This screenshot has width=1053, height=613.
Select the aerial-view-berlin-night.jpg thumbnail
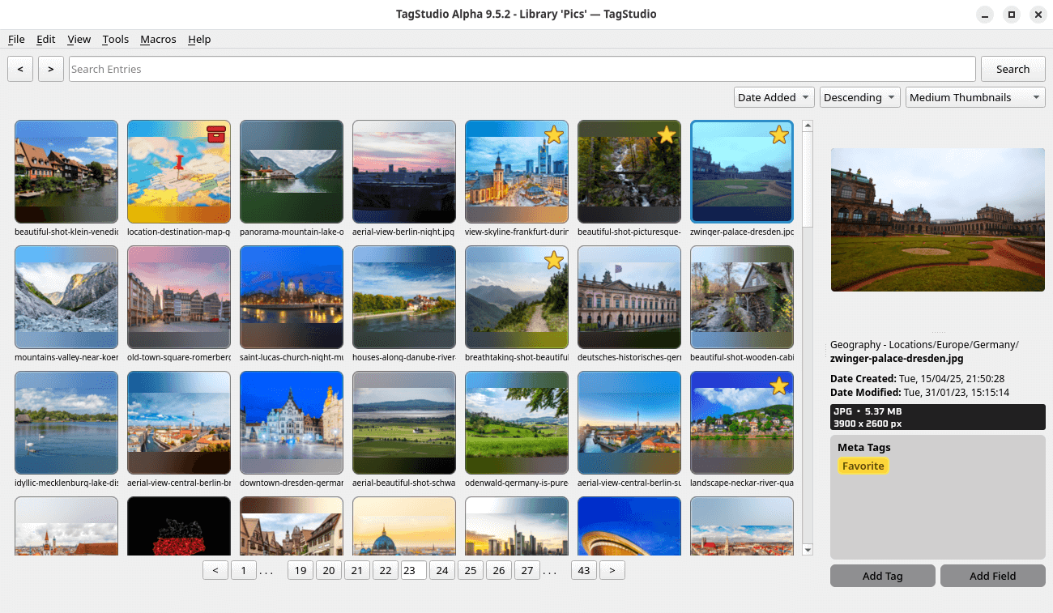tap(404, 172)
